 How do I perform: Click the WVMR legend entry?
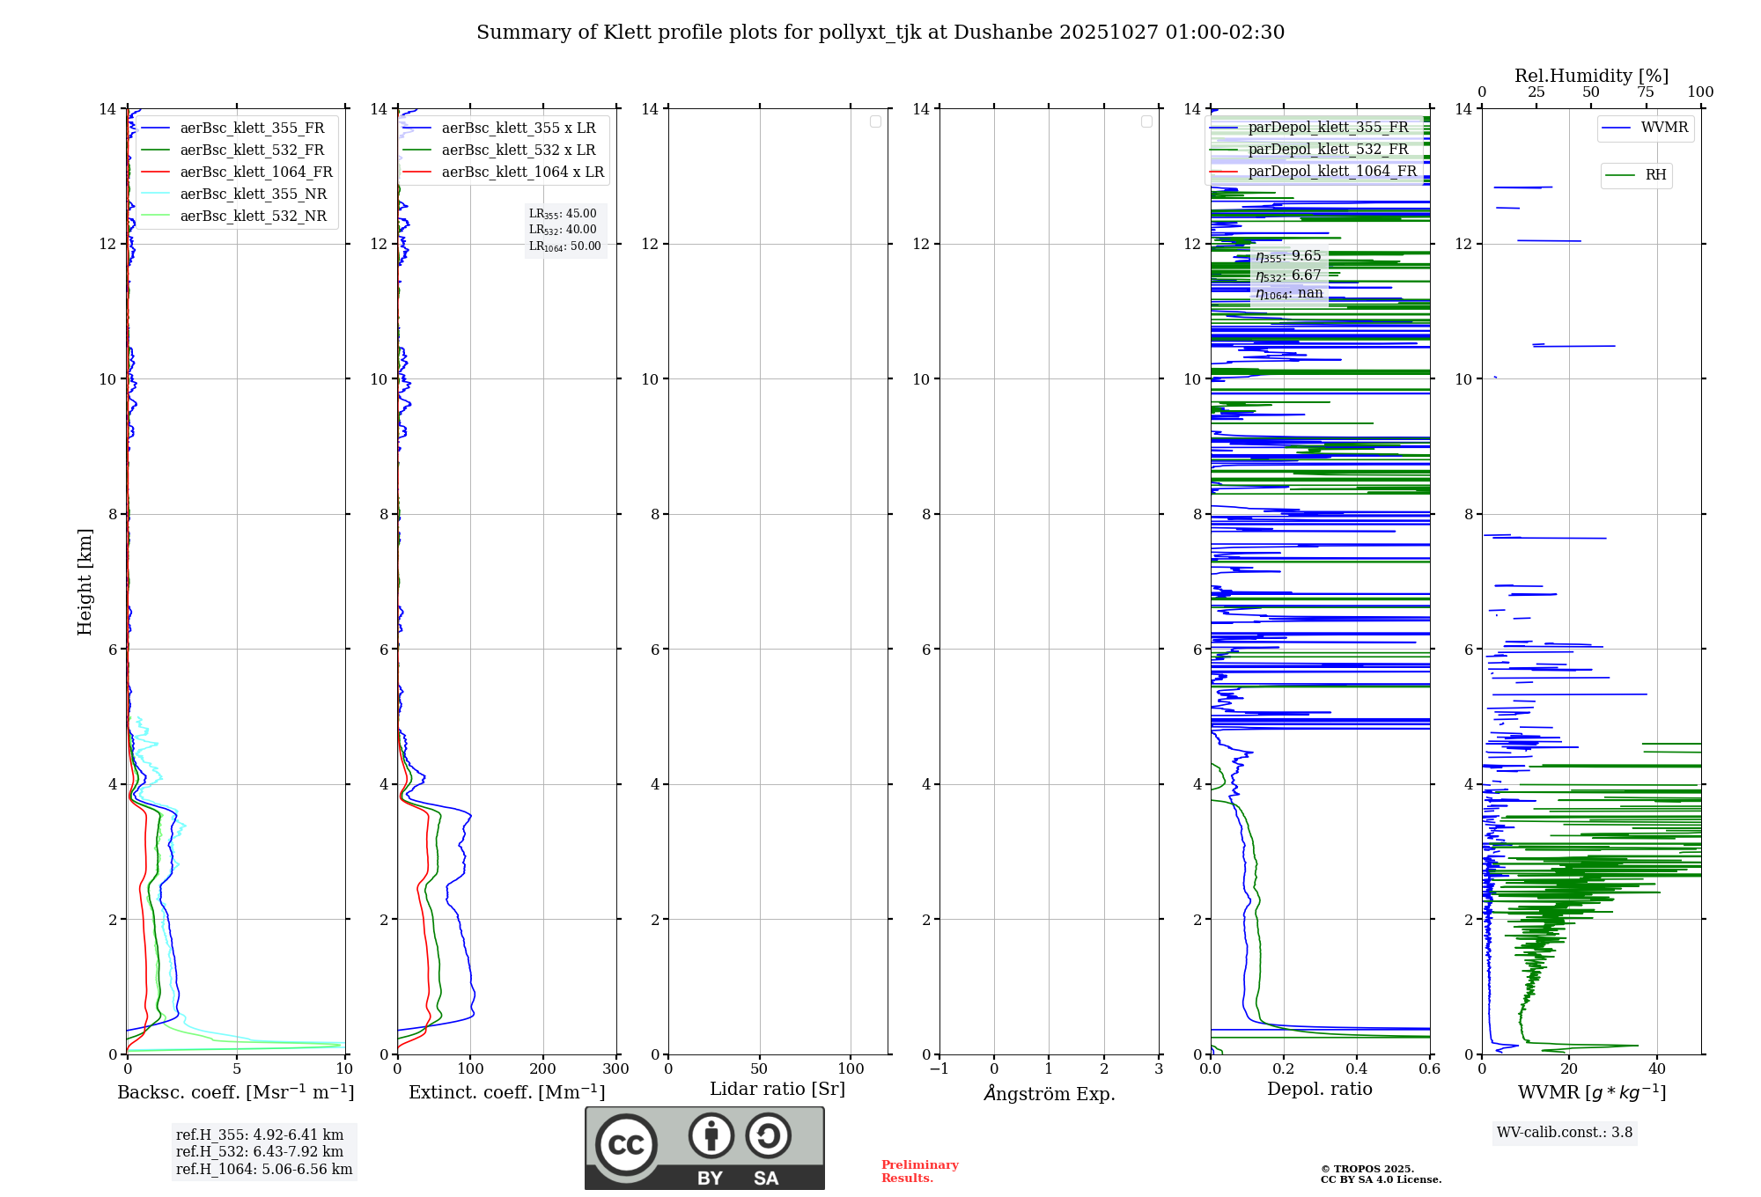point(1663,128)
